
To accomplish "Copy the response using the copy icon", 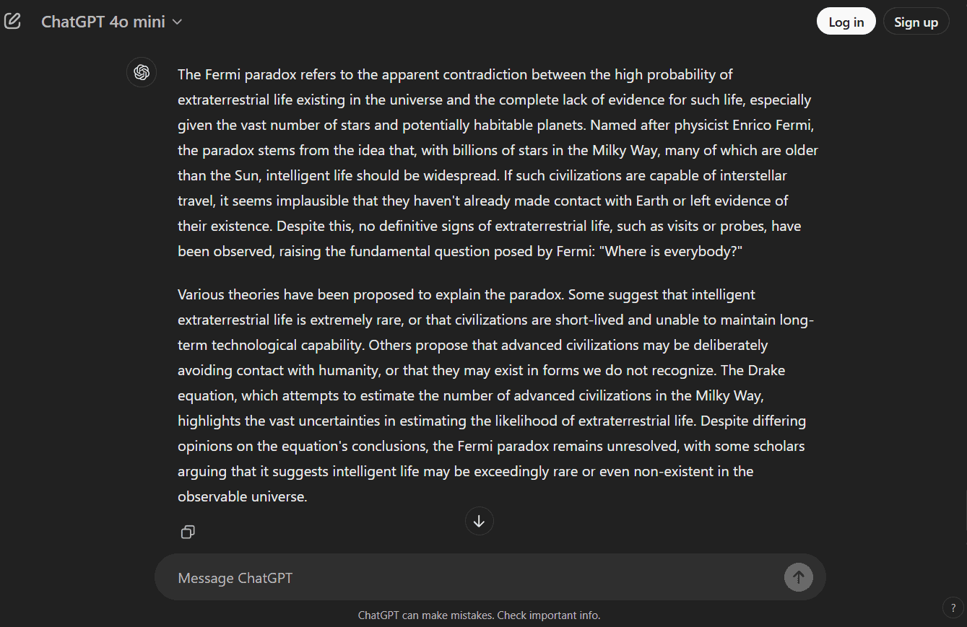I will pyautogui.click(x=188, y=532).
